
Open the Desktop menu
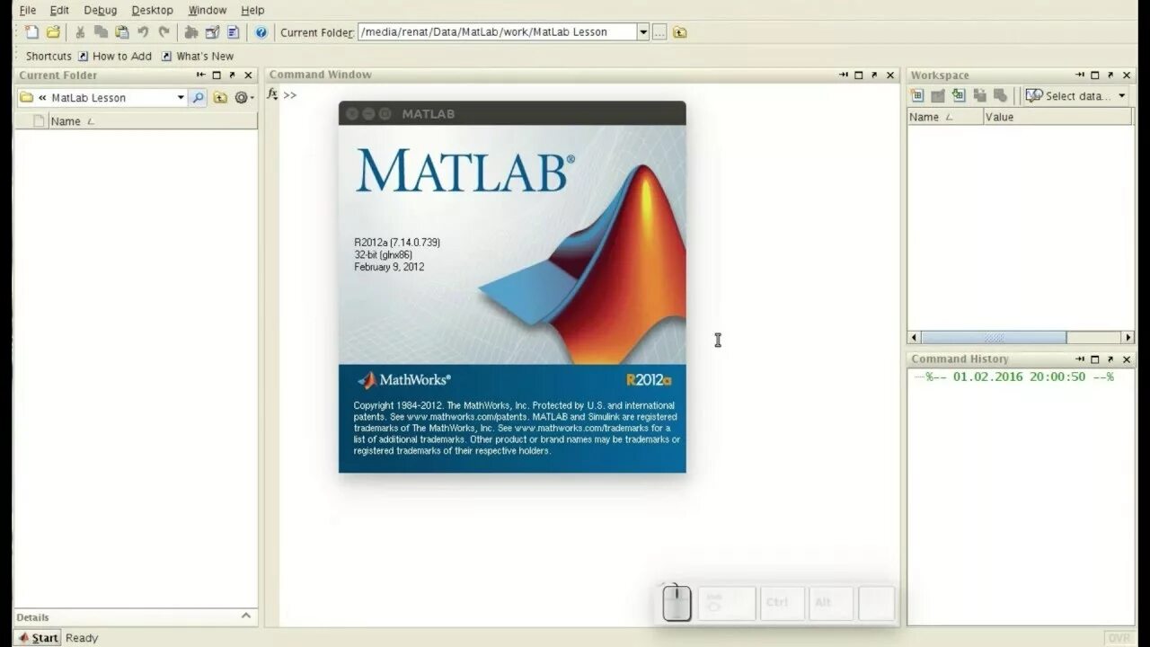(152, 10)
